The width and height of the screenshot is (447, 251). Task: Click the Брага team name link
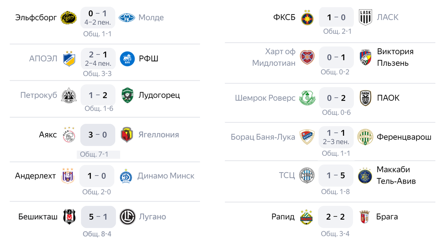(x=387, y=216)
